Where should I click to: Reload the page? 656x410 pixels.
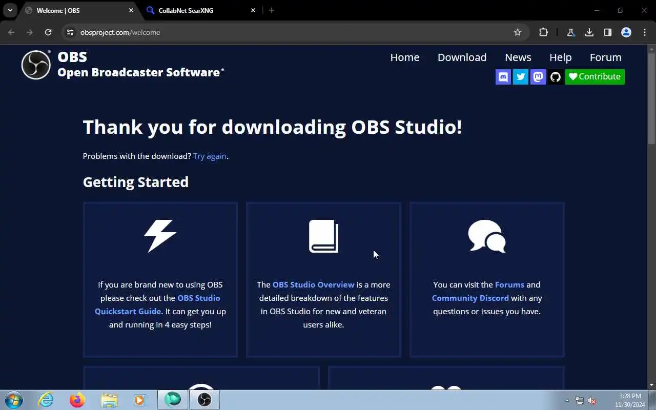(x=48, y=32)
